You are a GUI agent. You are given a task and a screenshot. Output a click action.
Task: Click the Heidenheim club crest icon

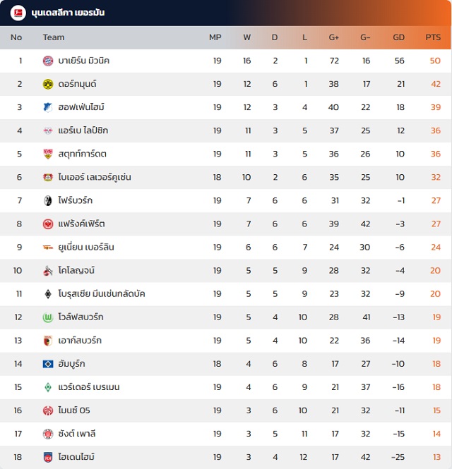tap(48, 457)
